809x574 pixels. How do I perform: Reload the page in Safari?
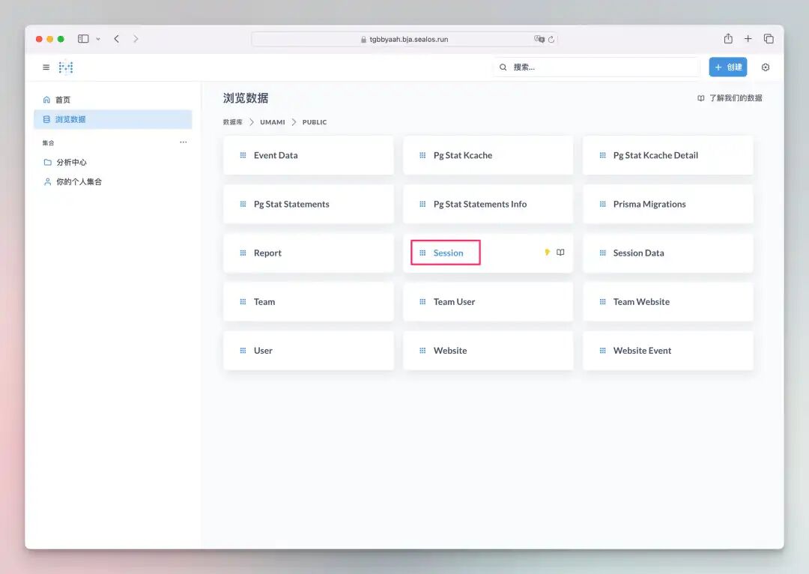pyautogui.click(x=551, y=39)
